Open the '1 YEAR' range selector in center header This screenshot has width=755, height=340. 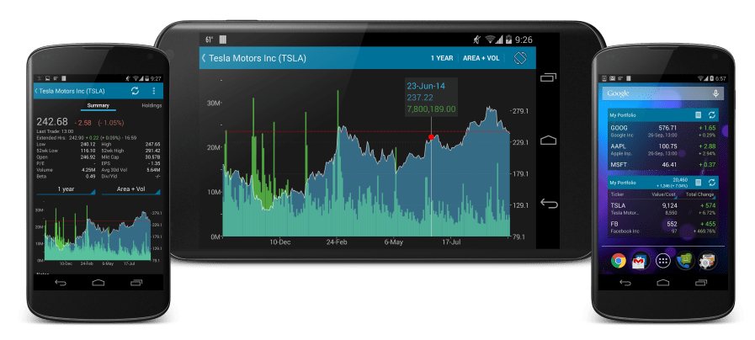[442, 58]
